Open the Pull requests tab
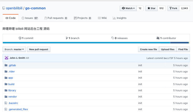 pyautogui.click(x=56, y=18)
